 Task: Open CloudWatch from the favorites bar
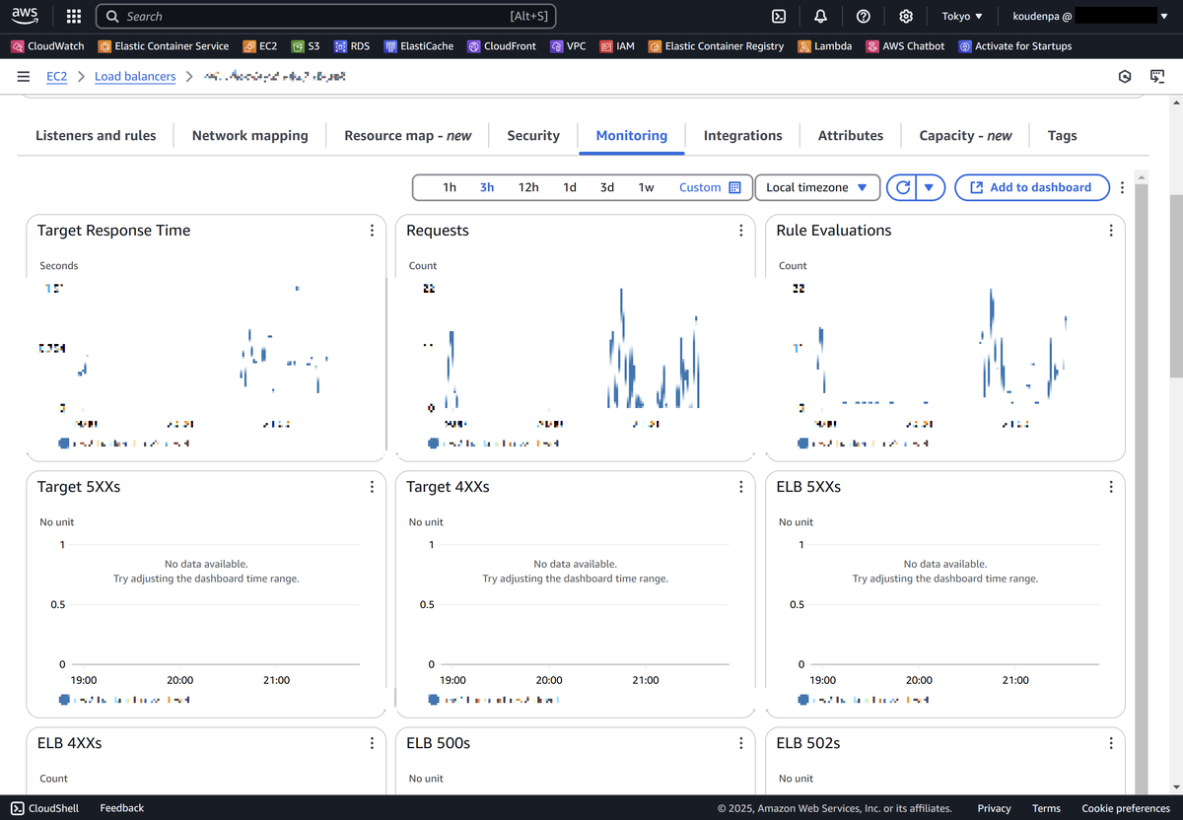coord(46,45)
